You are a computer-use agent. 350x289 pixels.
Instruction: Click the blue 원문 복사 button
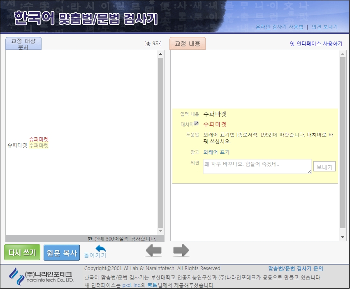[62, 253]
